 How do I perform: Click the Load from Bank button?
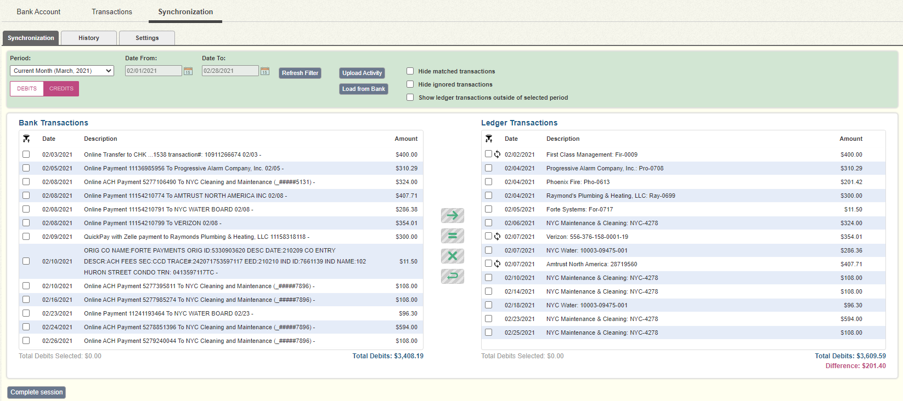click(364, 89)
